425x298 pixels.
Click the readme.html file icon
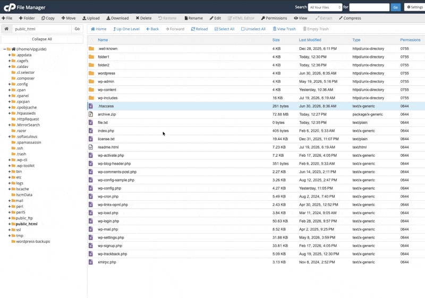click(91, 147)
